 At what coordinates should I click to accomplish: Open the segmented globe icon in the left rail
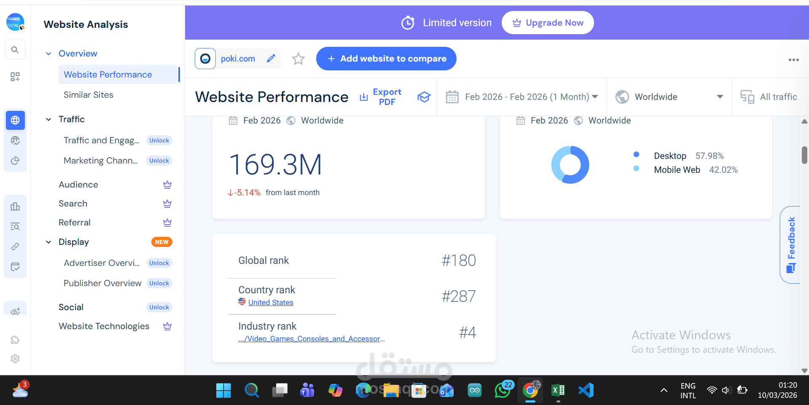point(15,140)
